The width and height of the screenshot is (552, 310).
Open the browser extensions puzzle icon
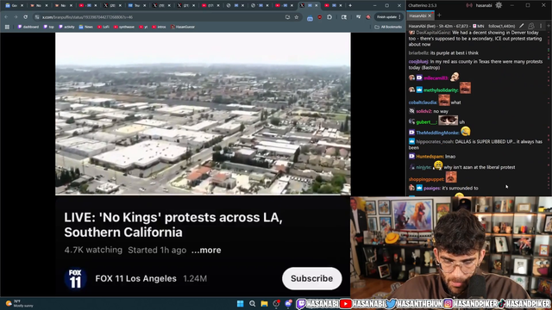click(x=329, y=17)
